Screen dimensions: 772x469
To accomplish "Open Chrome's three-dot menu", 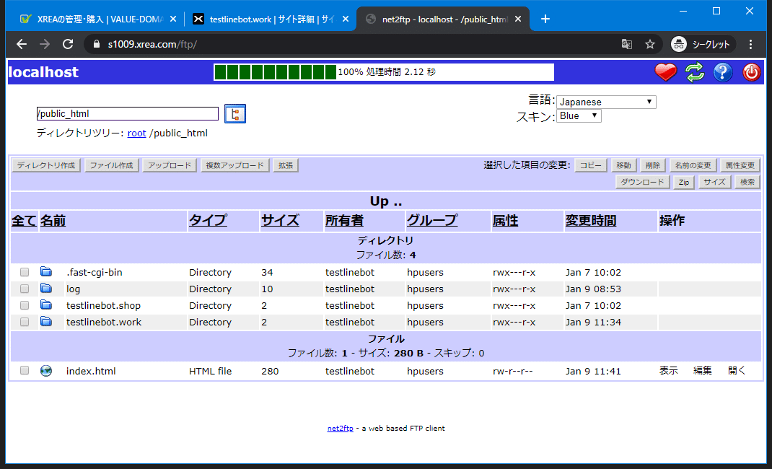I will 750,44.
